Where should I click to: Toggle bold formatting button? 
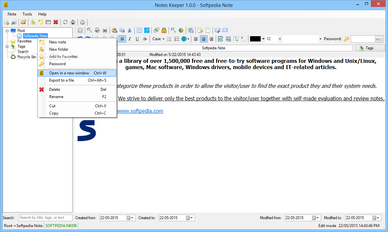122,39
